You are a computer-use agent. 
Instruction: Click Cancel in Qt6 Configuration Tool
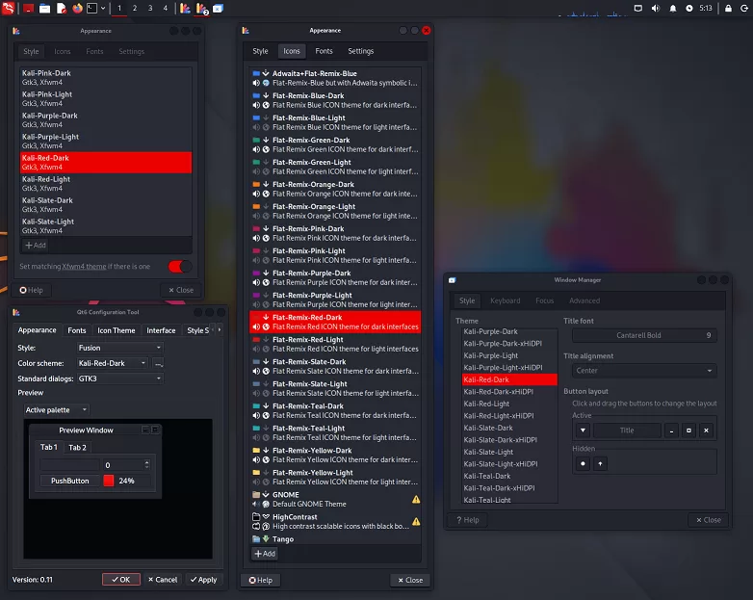click(163, 580)
